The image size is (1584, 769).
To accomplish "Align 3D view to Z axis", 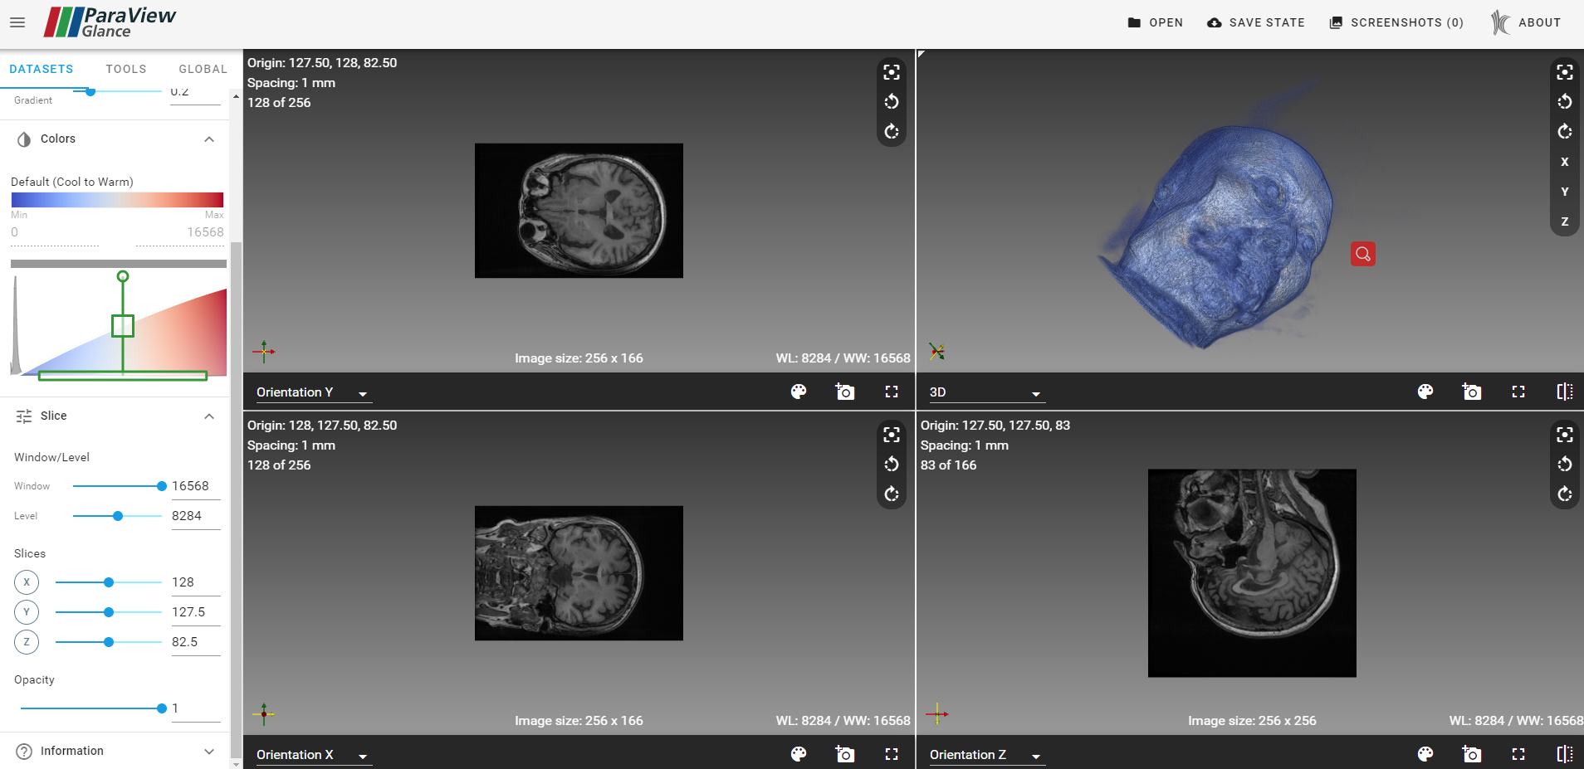I will pos(1565,221).
